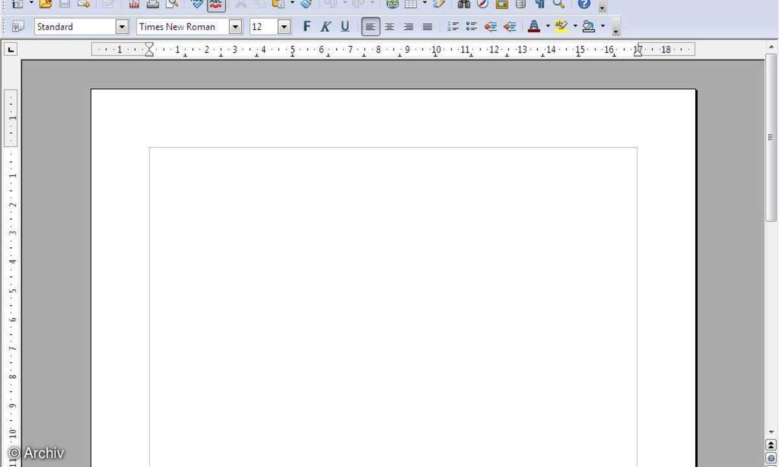This screenshot has width=779, height=467.
Task: Toggle bold formatting (F)
Action: (307, 27)
